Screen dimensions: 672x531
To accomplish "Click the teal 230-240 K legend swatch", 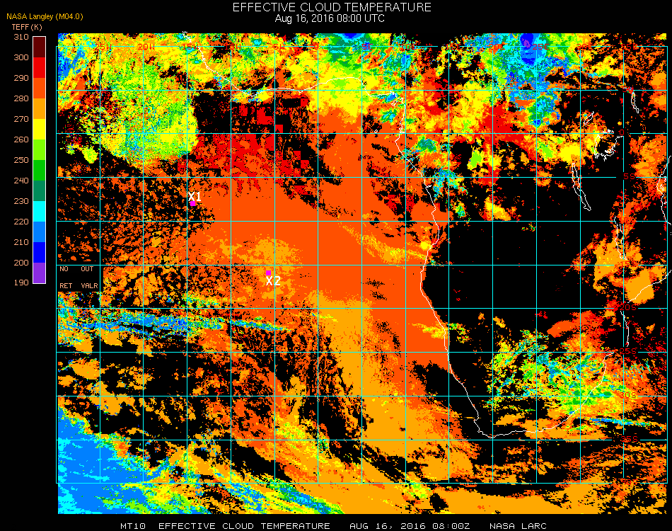I will click(x=39, y=191).
